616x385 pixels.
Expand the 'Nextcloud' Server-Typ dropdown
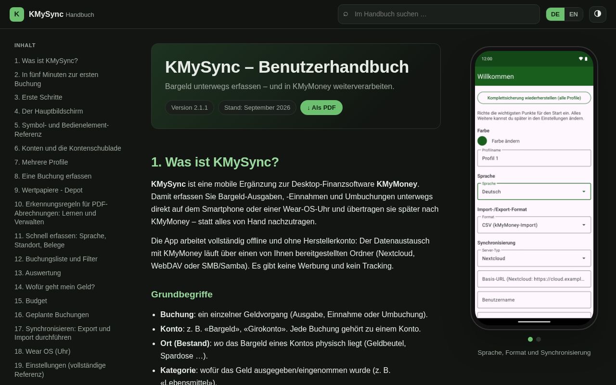coord(534,258)
